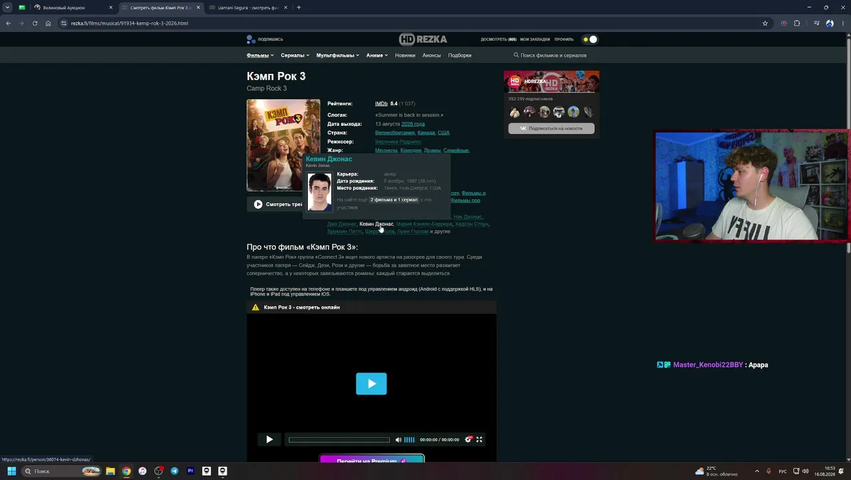Click the site info icon in address bar
851x480 pixels.
coord(63,23)
